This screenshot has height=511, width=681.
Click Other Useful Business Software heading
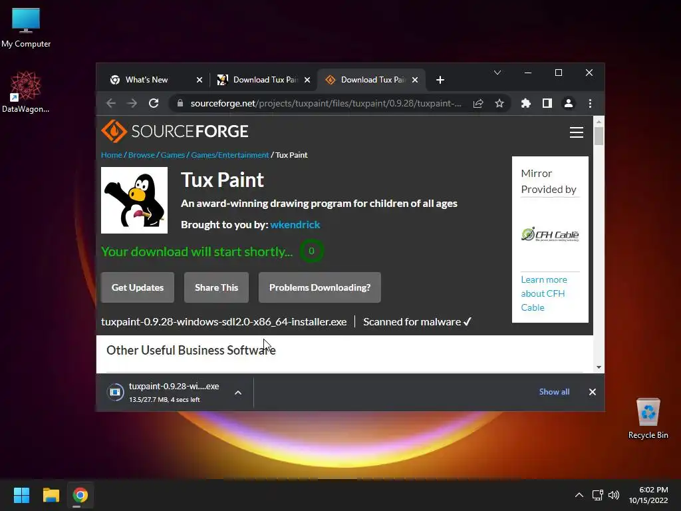pyautogui.click(x=191, y=350)
